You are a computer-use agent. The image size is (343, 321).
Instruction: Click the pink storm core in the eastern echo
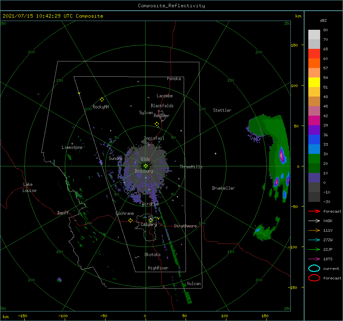282,156
